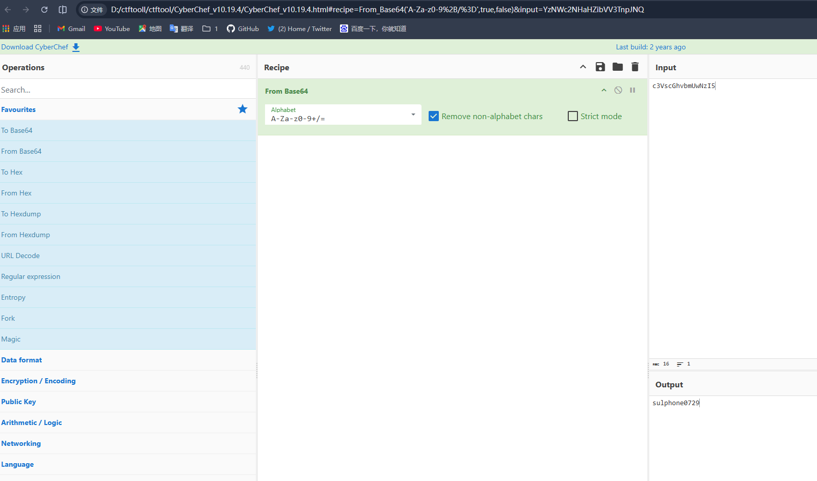Click the Recipe panel heading
817x481 pixels.
[x=277, y=67]
